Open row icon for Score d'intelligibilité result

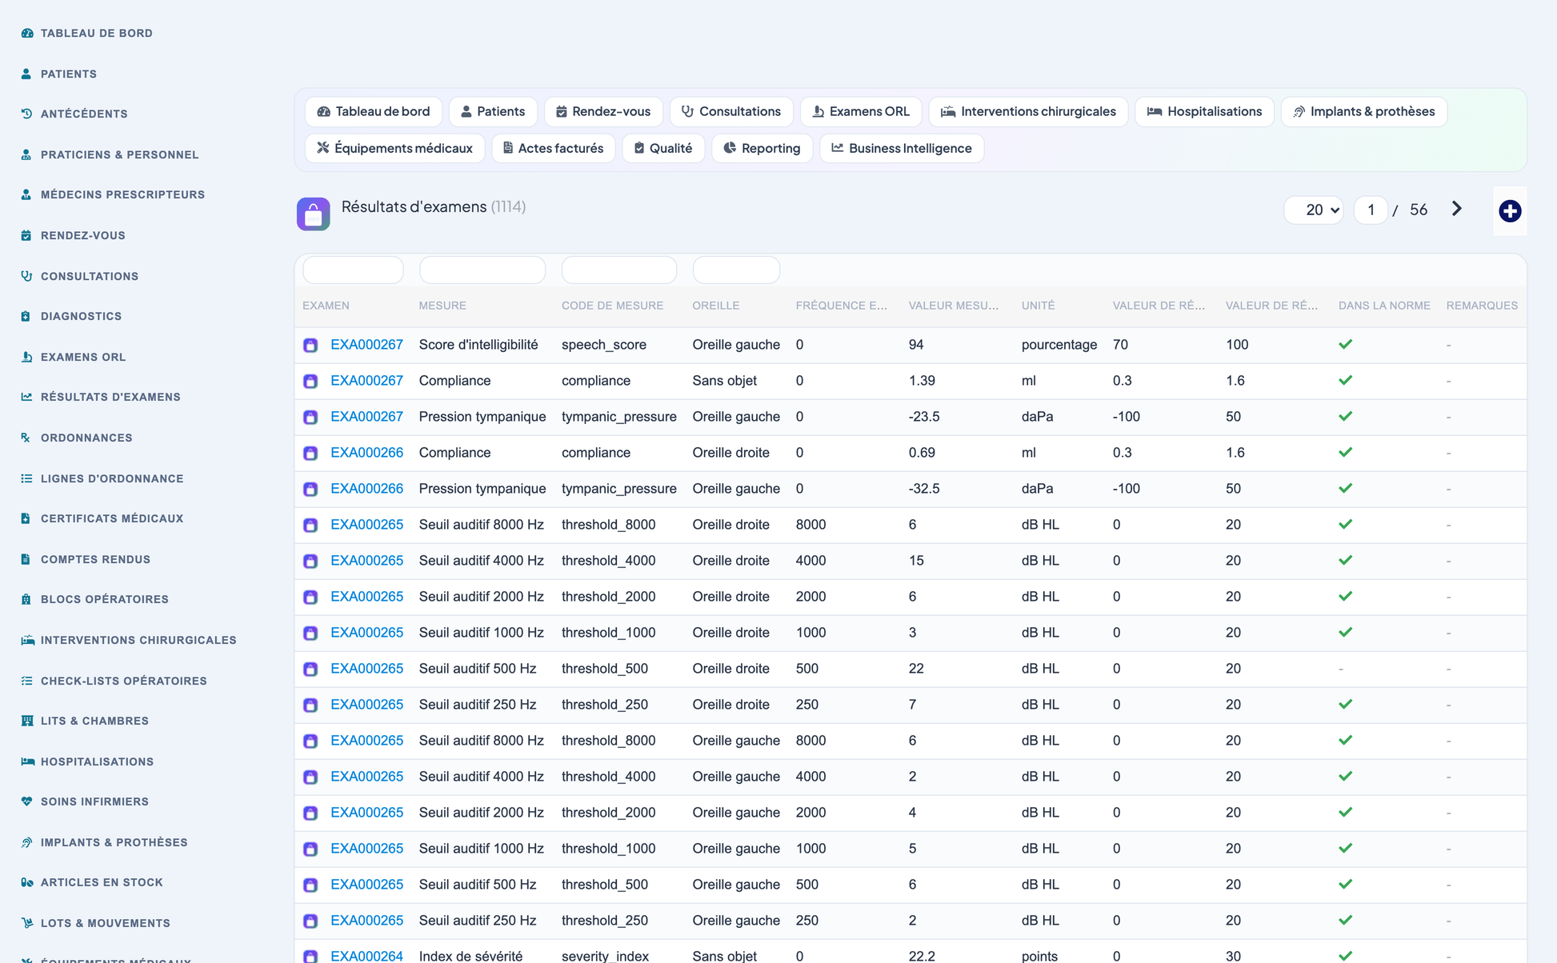click(310, 345)
